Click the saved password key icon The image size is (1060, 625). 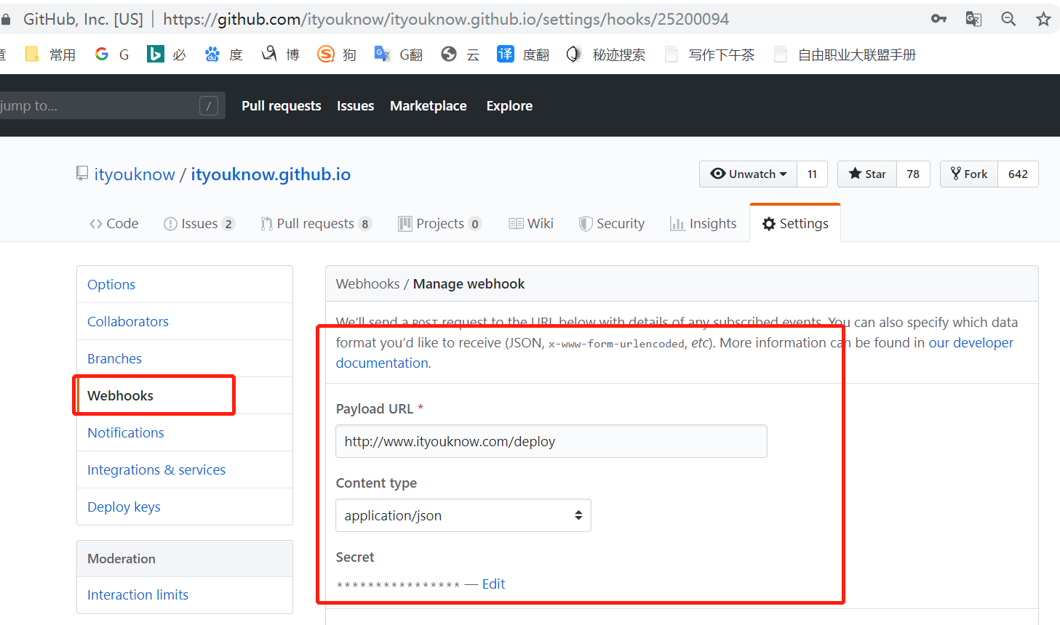click(939, 20)
